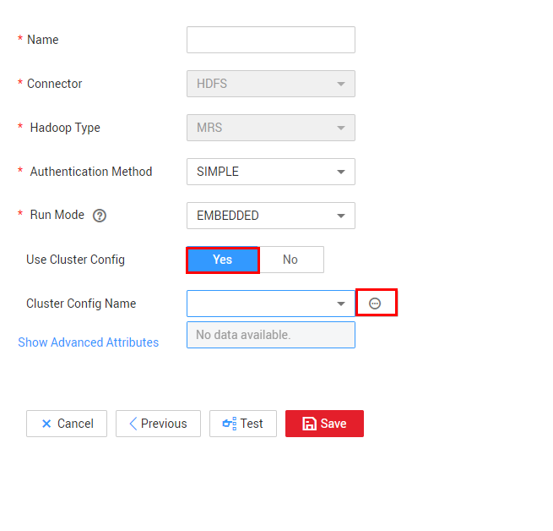553x531 pixels.
Task: Expand the Authentication Method SIMPLE dropdown
Action: tap(271, 172)
